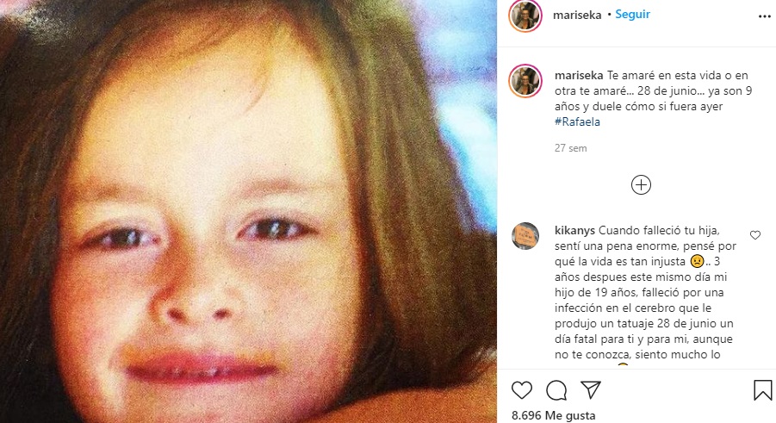The image size is (776, 423).
Task: Open the kikanys username link
Action: click(x=574, y=231)
